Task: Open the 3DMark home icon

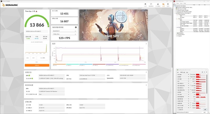Action: [145, 4]
